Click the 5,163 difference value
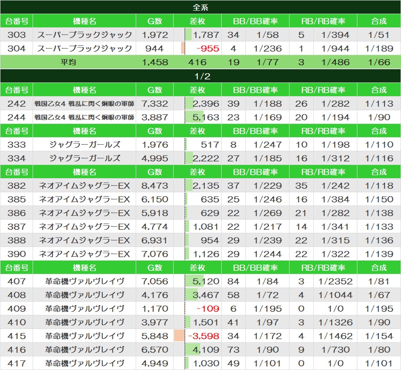Image resolution: width=401 pixels, height=370 pixels. pos(206,117)
